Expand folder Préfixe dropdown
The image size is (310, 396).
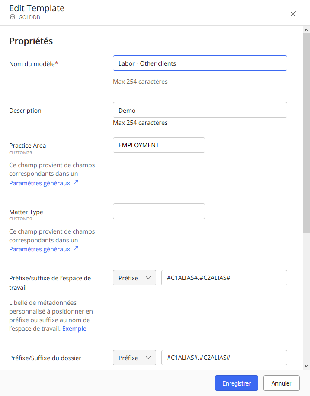pyautogui.click(x=134, y=358)
